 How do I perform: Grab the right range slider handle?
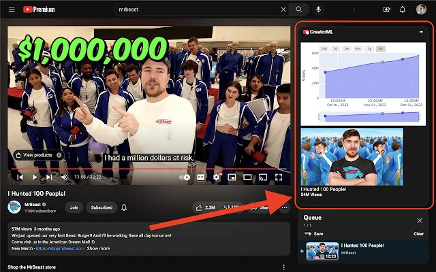[420, 117]
